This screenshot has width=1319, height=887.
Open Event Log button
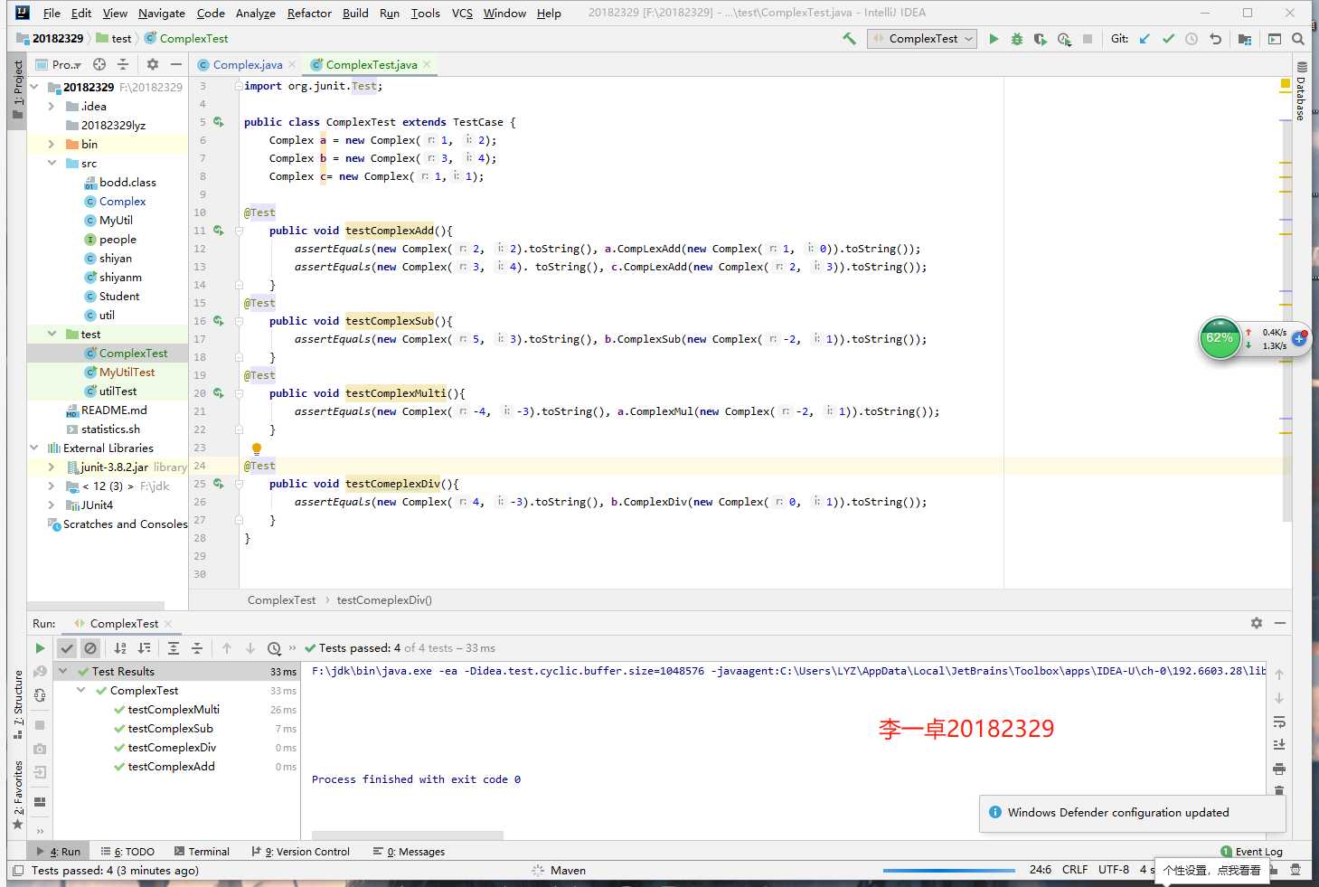pyautogui.click(x=1251, y=851)
